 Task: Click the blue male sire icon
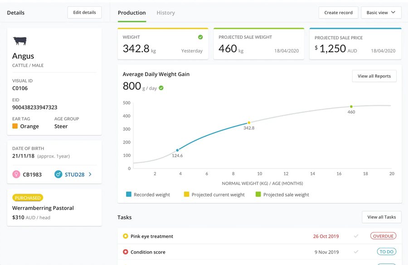58,174
